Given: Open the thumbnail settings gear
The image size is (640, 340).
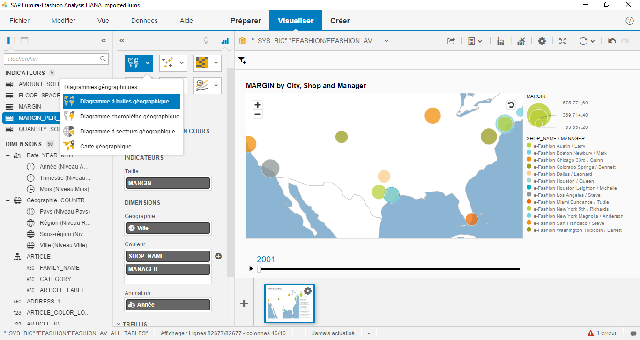Looking at the screenshot, I should pos(308,291).
